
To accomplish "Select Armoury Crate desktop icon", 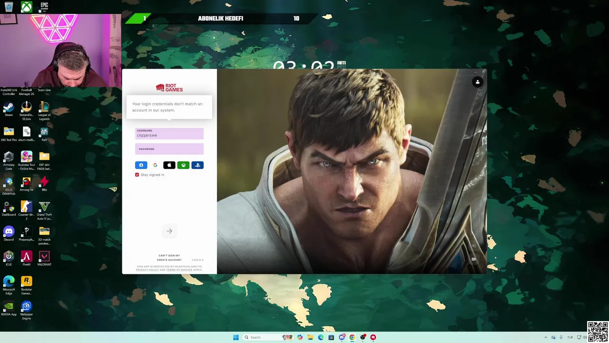I will pyautogui.click(x=9, y=161).
